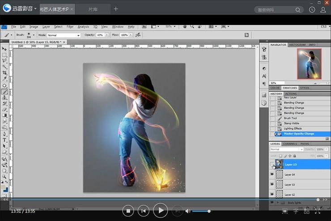This screenshot has height=221, width=331.
Task: Open the layer Opacity 100% arrow
Action: tap(327, 149)
